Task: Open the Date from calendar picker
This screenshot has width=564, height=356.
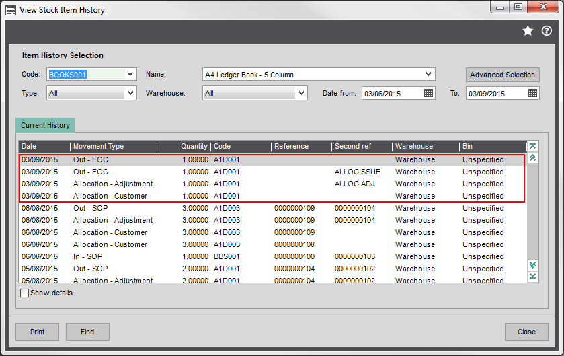Action: pos(429,94)
